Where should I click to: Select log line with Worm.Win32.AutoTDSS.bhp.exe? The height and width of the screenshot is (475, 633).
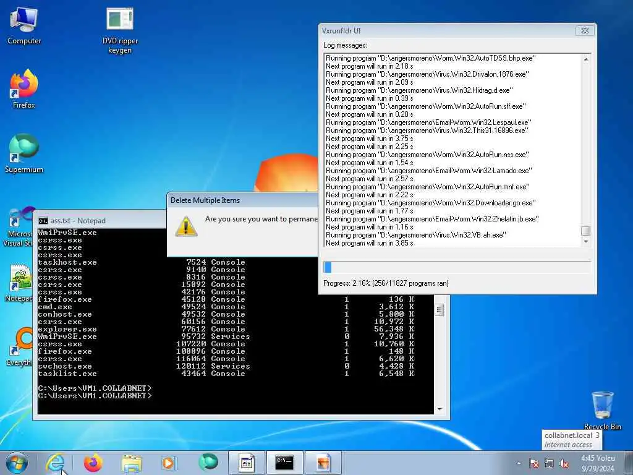pos(431,58)
